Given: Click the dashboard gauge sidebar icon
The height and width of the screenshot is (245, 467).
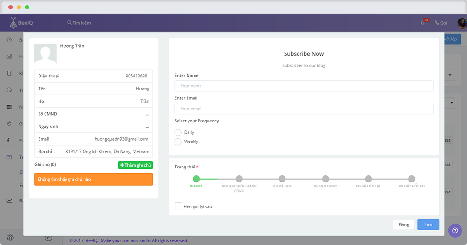Looking at the screenshot, I should pos(9,40).
